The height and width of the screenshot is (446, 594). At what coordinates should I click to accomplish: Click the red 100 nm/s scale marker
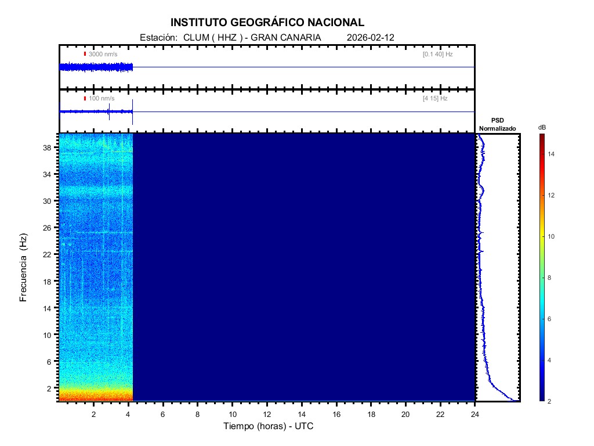(85, 99)
